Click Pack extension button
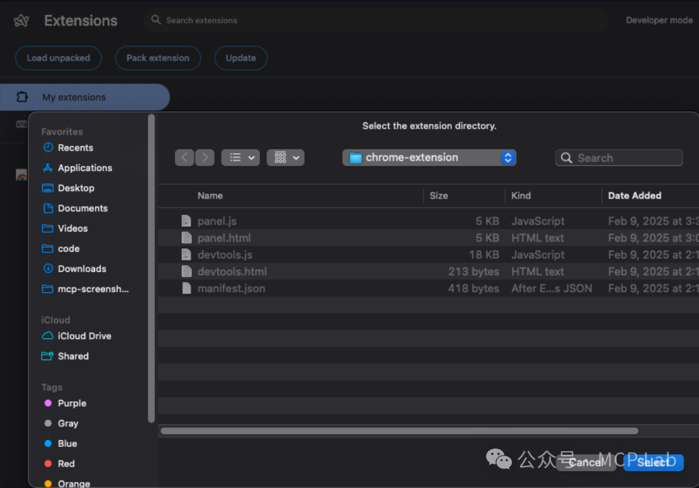The width and height of the screenshot is (699, 488). click(x=158, y=58)
